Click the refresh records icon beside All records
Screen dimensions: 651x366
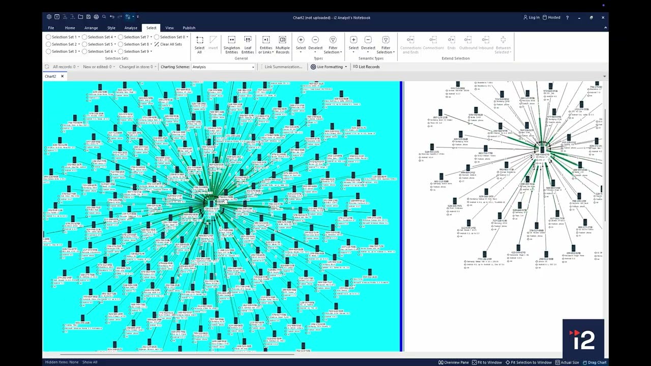coord(47,67)
